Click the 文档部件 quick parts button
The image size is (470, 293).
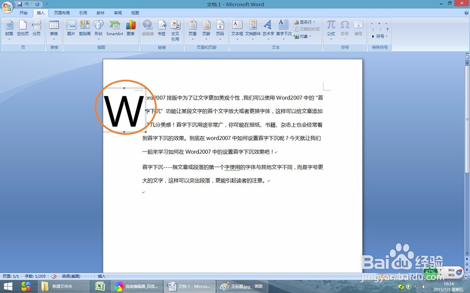coord(253,30)
